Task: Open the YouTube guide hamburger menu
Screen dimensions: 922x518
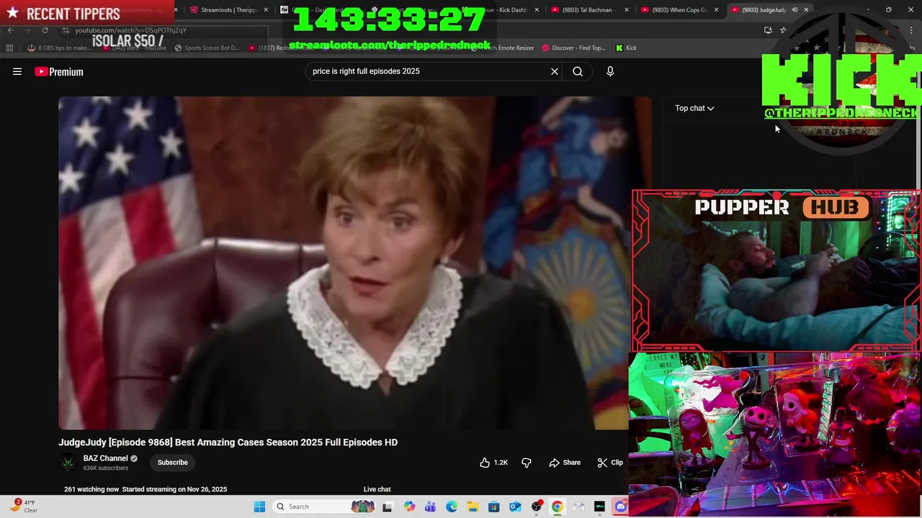Action: 17,71
